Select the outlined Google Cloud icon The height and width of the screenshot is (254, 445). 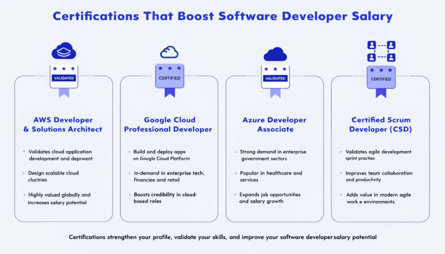(x=169, y=51)
